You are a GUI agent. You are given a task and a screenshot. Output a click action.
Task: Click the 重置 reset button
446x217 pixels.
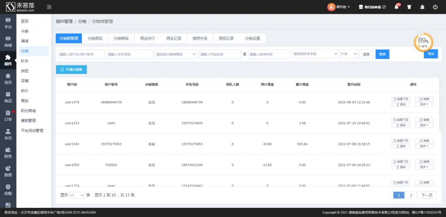tap(366, 54)
